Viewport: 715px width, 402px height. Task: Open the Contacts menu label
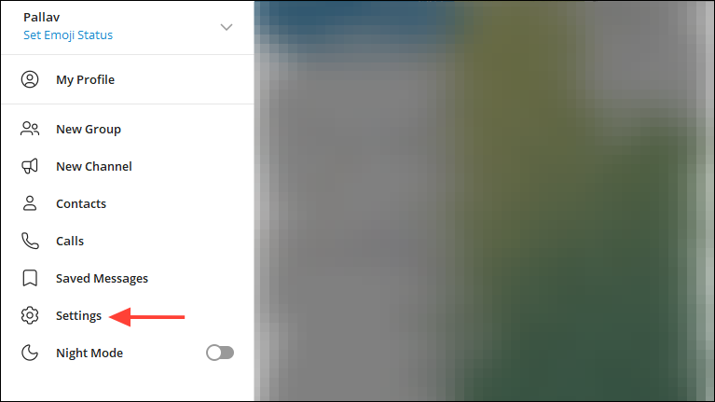81,204
